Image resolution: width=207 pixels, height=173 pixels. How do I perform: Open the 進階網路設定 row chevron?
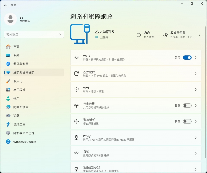[x=196, y=169]
